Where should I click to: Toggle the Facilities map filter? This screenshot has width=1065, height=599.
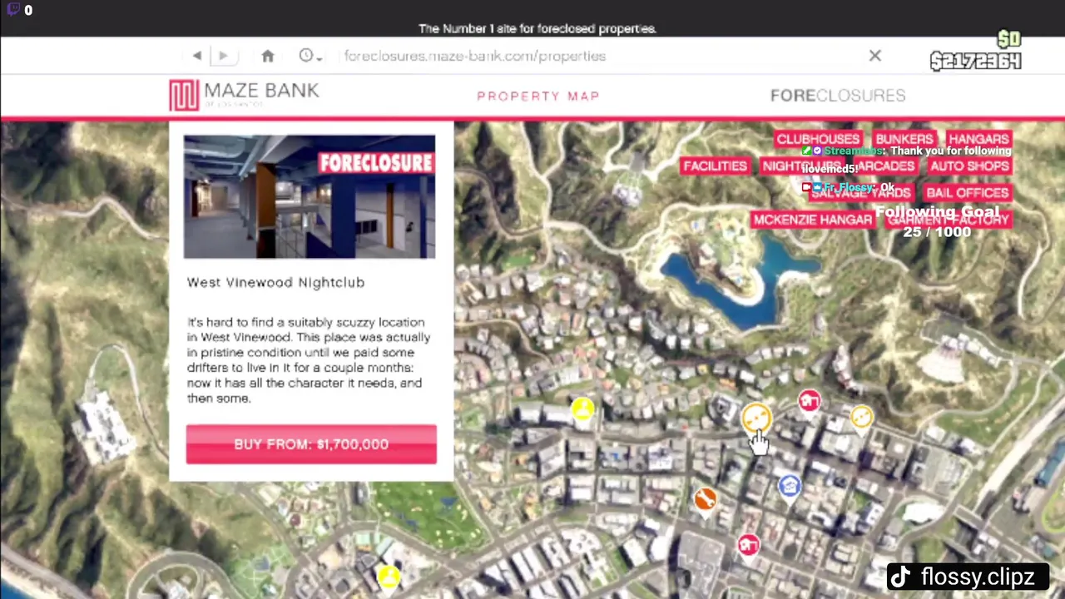715,166
